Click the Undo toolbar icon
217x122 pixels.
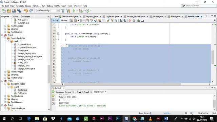(x=26, y=11)
